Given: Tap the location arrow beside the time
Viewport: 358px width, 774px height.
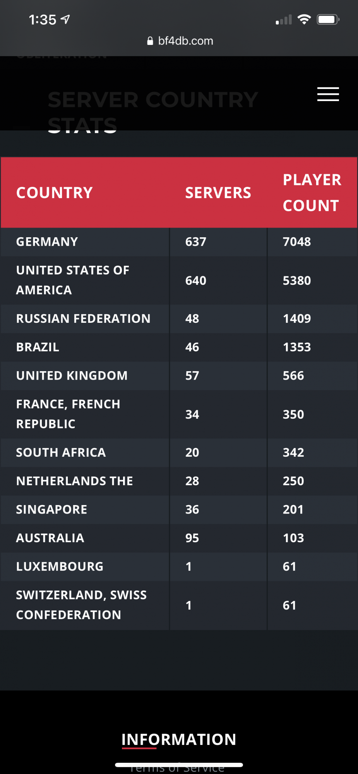Looking at the screenshot, I should click(65, 19).
